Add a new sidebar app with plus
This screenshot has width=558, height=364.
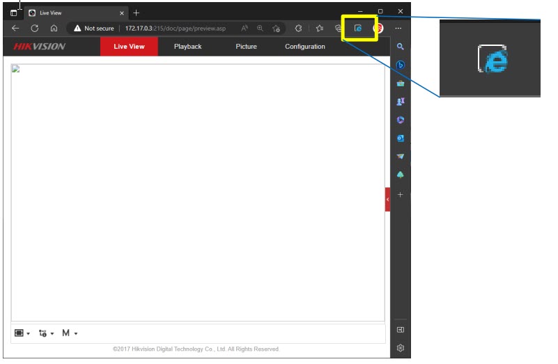coord(401,195)
